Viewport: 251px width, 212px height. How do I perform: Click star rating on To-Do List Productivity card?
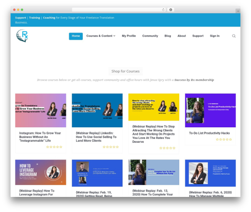pyautogui.click(x=224, y=139)
